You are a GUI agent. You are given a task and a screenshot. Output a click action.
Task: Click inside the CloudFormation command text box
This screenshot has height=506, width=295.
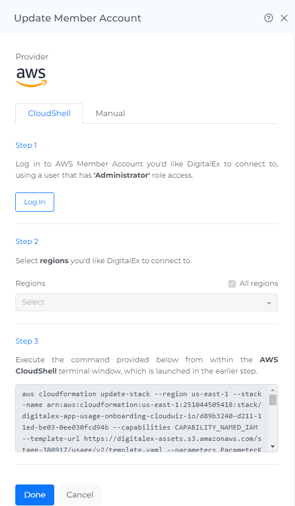(x=142, y=418)
